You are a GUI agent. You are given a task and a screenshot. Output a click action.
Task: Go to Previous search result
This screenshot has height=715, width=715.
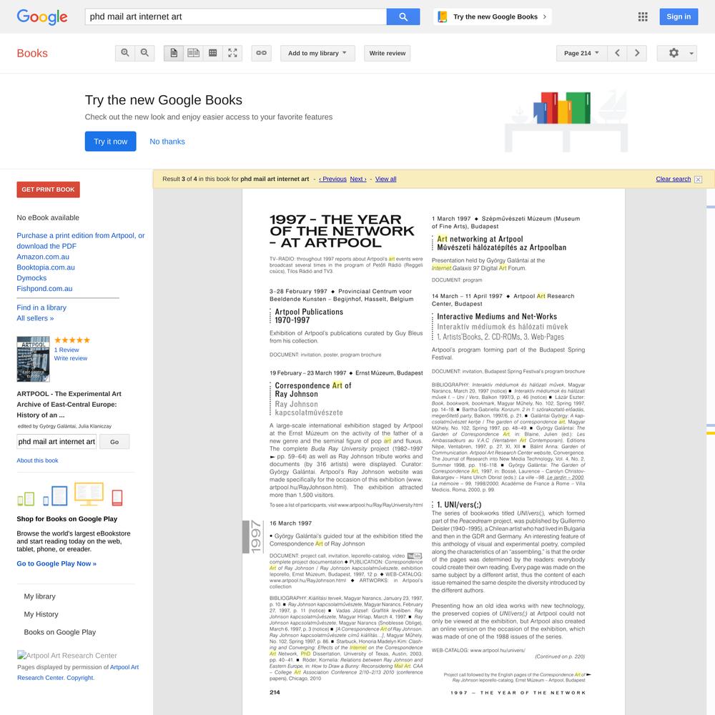point(333,179)
